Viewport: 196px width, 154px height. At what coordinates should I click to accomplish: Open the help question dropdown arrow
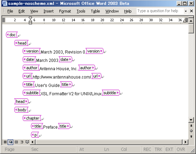[x=186, y=11]
